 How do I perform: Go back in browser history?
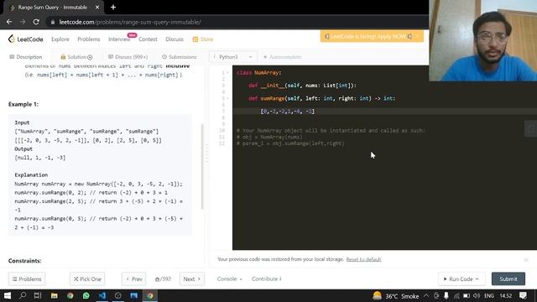(9, 22)
